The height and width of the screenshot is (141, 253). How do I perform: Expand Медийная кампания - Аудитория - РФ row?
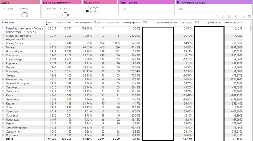3,36
